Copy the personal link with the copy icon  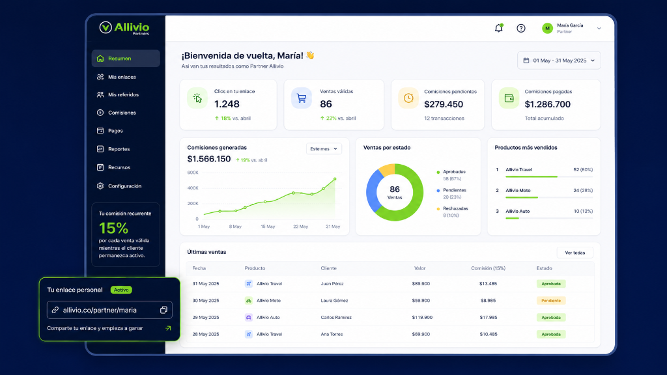click(163, 310)
